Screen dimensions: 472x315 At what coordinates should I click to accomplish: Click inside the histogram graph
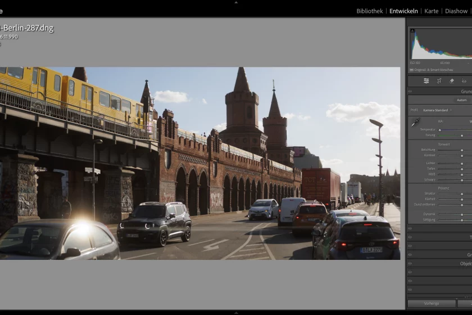click(441, 44)
